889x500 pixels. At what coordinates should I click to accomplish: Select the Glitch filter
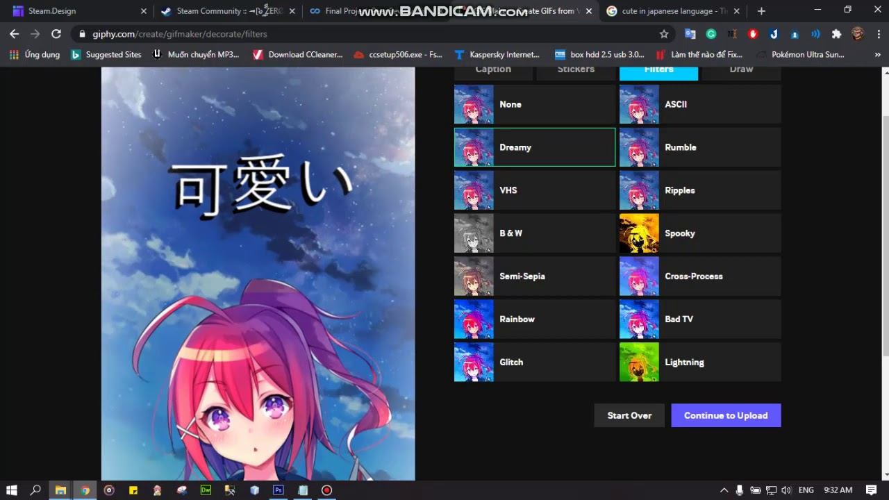[x=535, y=362]
